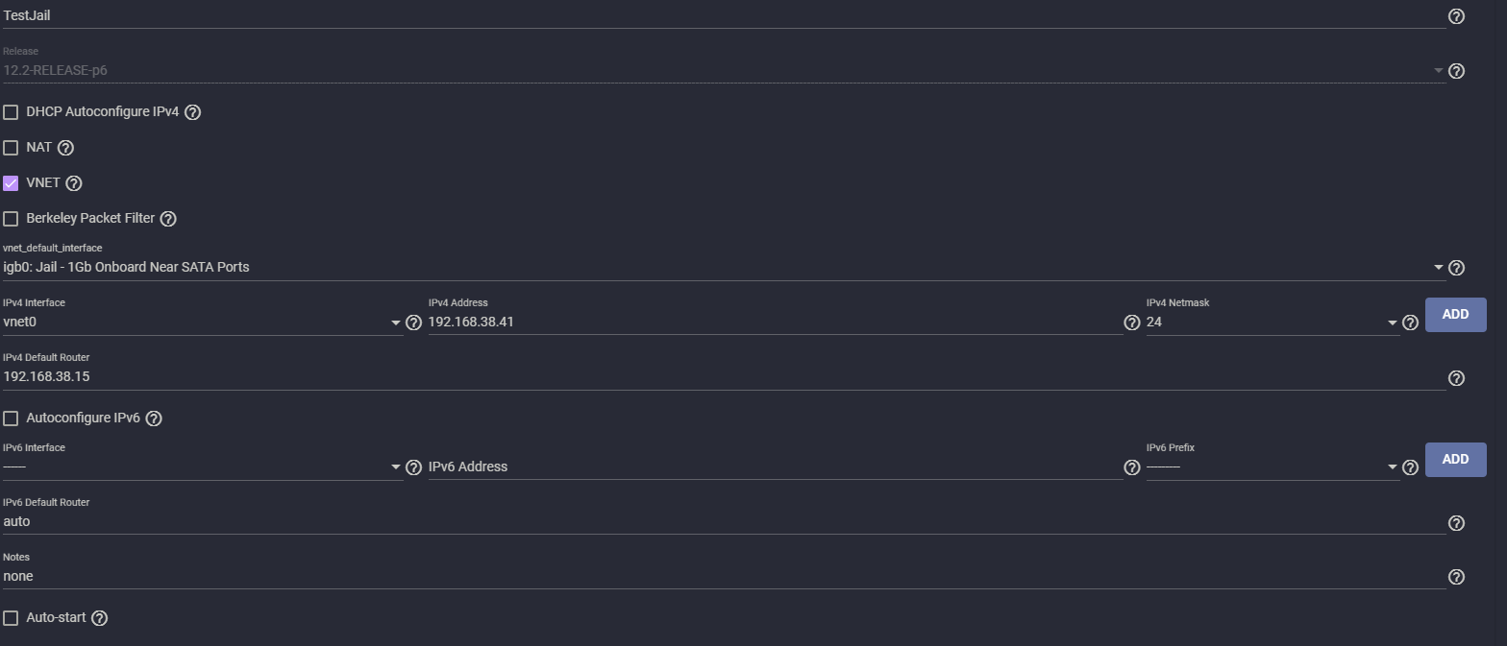Show help for IPv4 Default Router
1507x646 pixels.
tap(1456, 378)
